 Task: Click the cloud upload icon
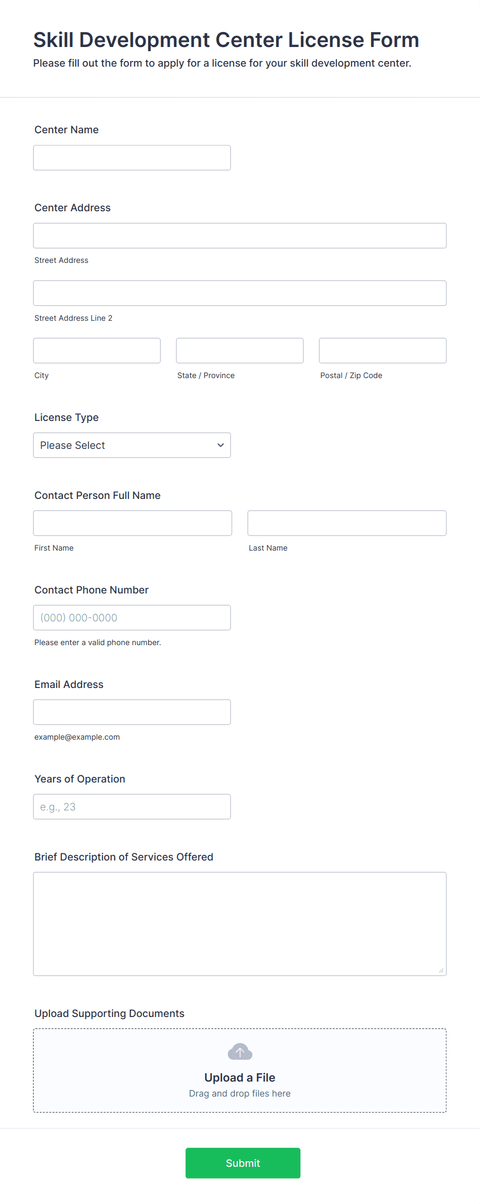click(240, 1052)
